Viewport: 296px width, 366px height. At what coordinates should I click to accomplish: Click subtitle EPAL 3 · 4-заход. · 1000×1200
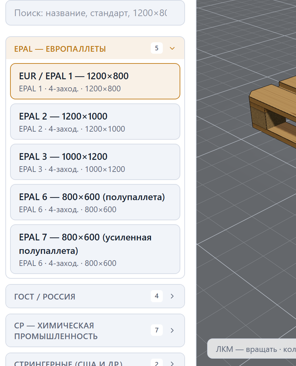tap(72, 169)
